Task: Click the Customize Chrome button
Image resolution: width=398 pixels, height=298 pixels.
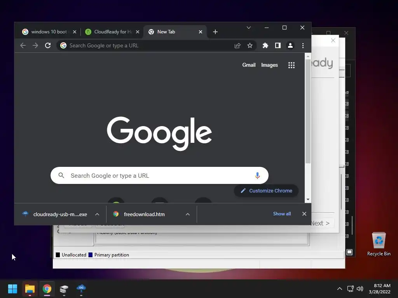Action: click(x=266, y=191)
